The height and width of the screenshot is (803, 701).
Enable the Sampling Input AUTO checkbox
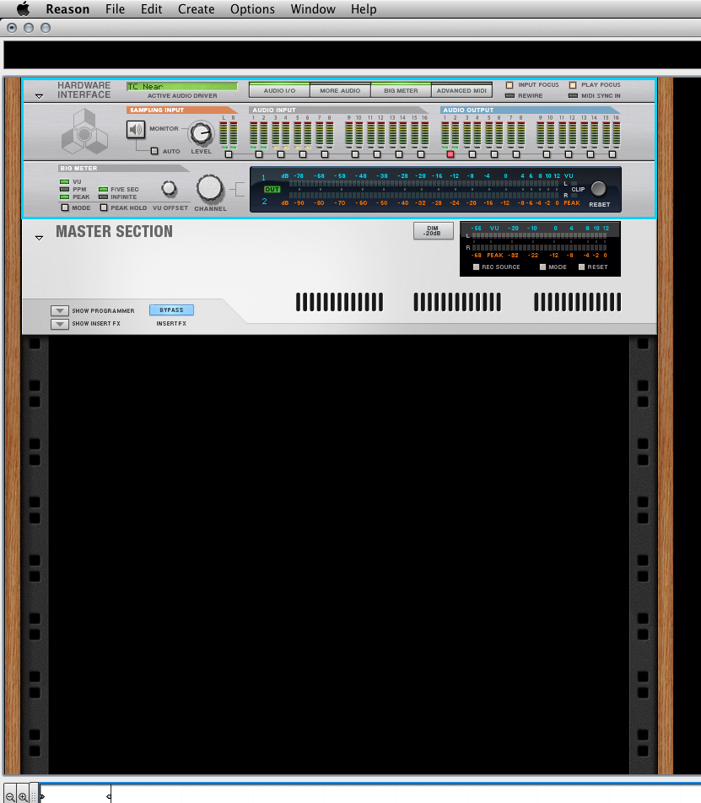coord(154,151)
